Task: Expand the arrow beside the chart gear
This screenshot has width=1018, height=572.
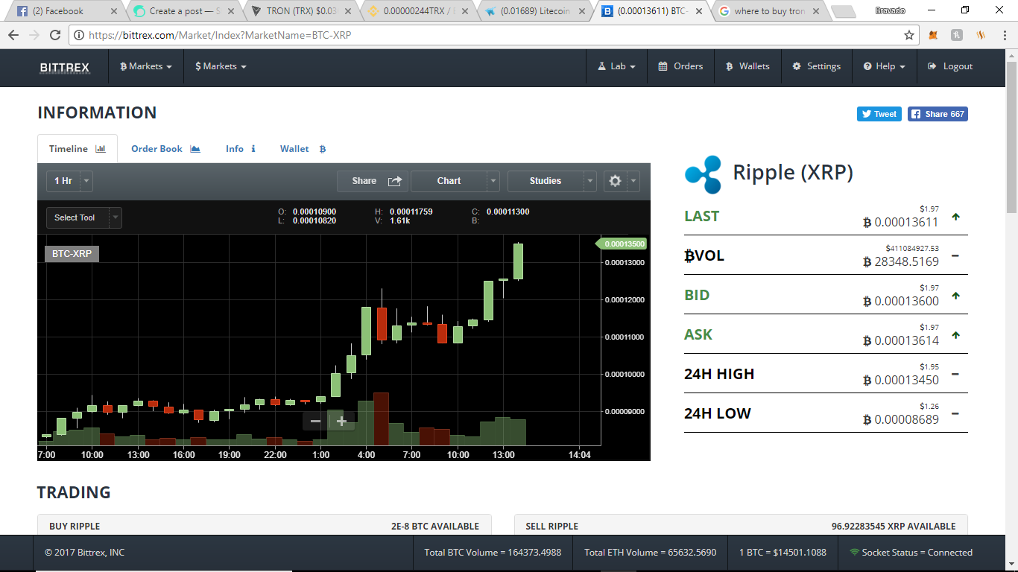Action: tap(633, 181)
